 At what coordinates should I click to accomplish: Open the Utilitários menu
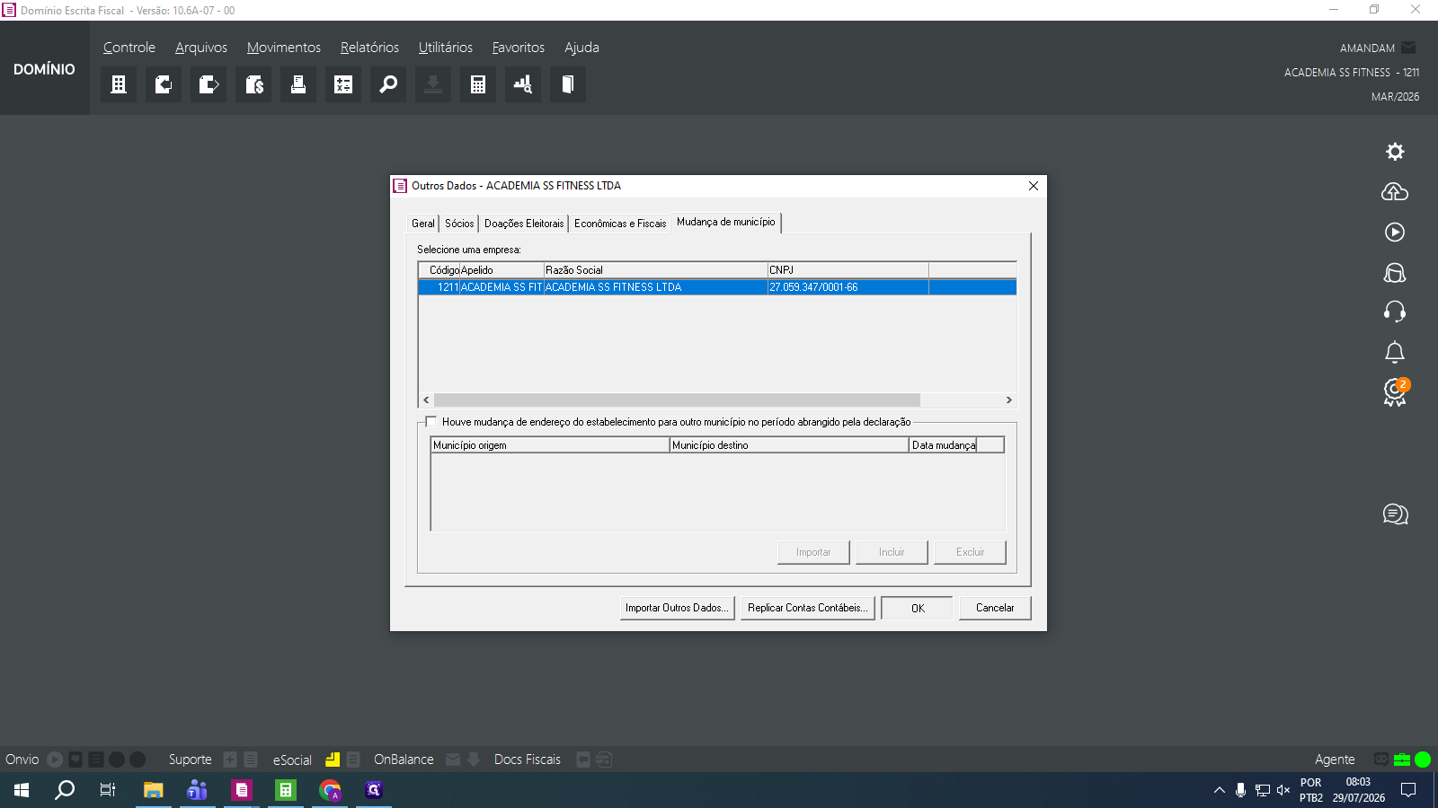[446, 48]
